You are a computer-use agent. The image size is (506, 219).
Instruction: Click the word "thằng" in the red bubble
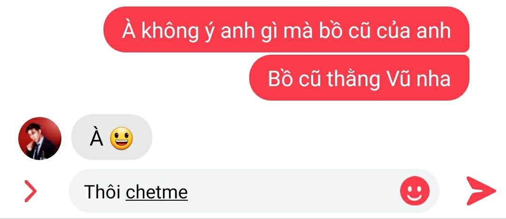353,79
